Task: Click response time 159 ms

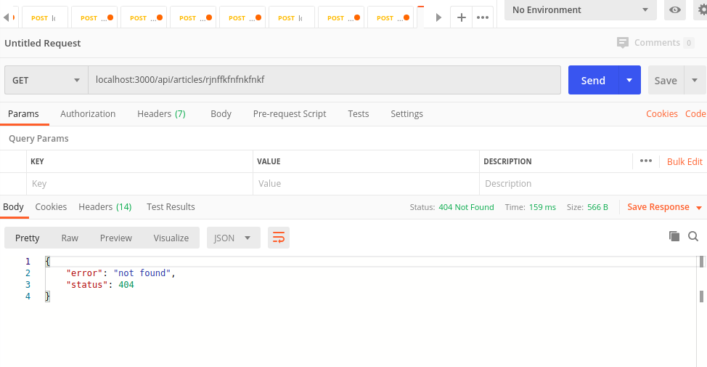Action: pos(542,207)
